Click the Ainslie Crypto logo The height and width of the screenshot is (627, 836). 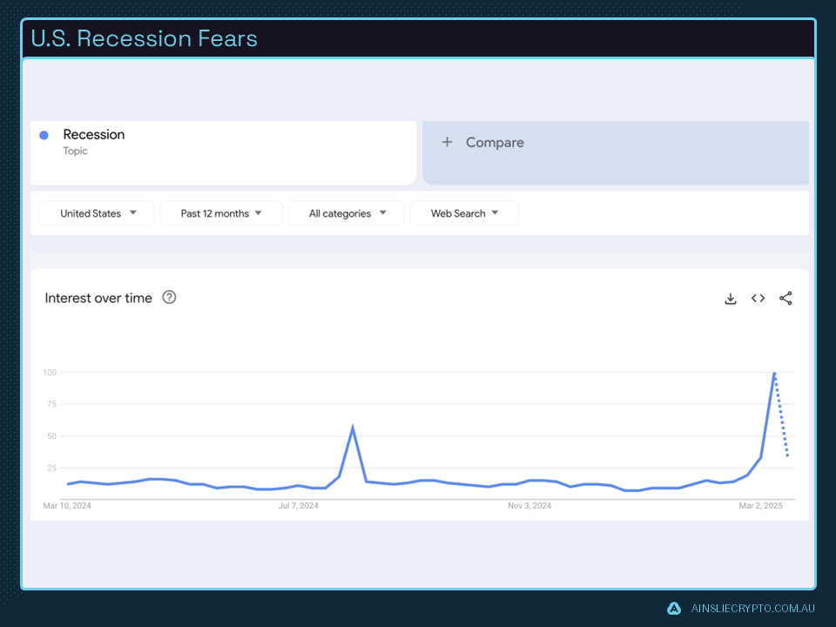[x=672, y=609]
